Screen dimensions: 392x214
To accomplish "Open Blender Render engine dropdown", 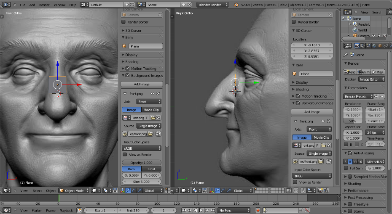I will (212, 5).
